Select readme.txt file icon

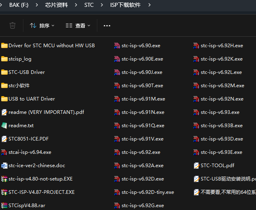coord(4,126)
